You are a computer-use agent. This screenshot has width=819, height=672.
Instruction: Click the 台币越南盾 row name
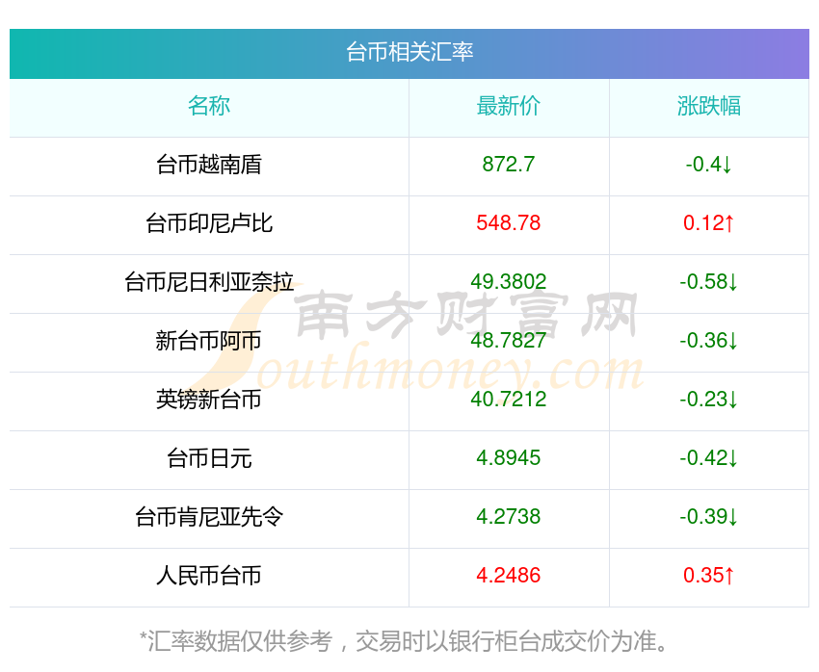209,165
